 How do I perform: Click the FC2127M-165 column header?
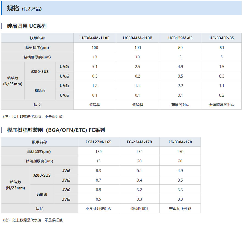coord(98,142)
